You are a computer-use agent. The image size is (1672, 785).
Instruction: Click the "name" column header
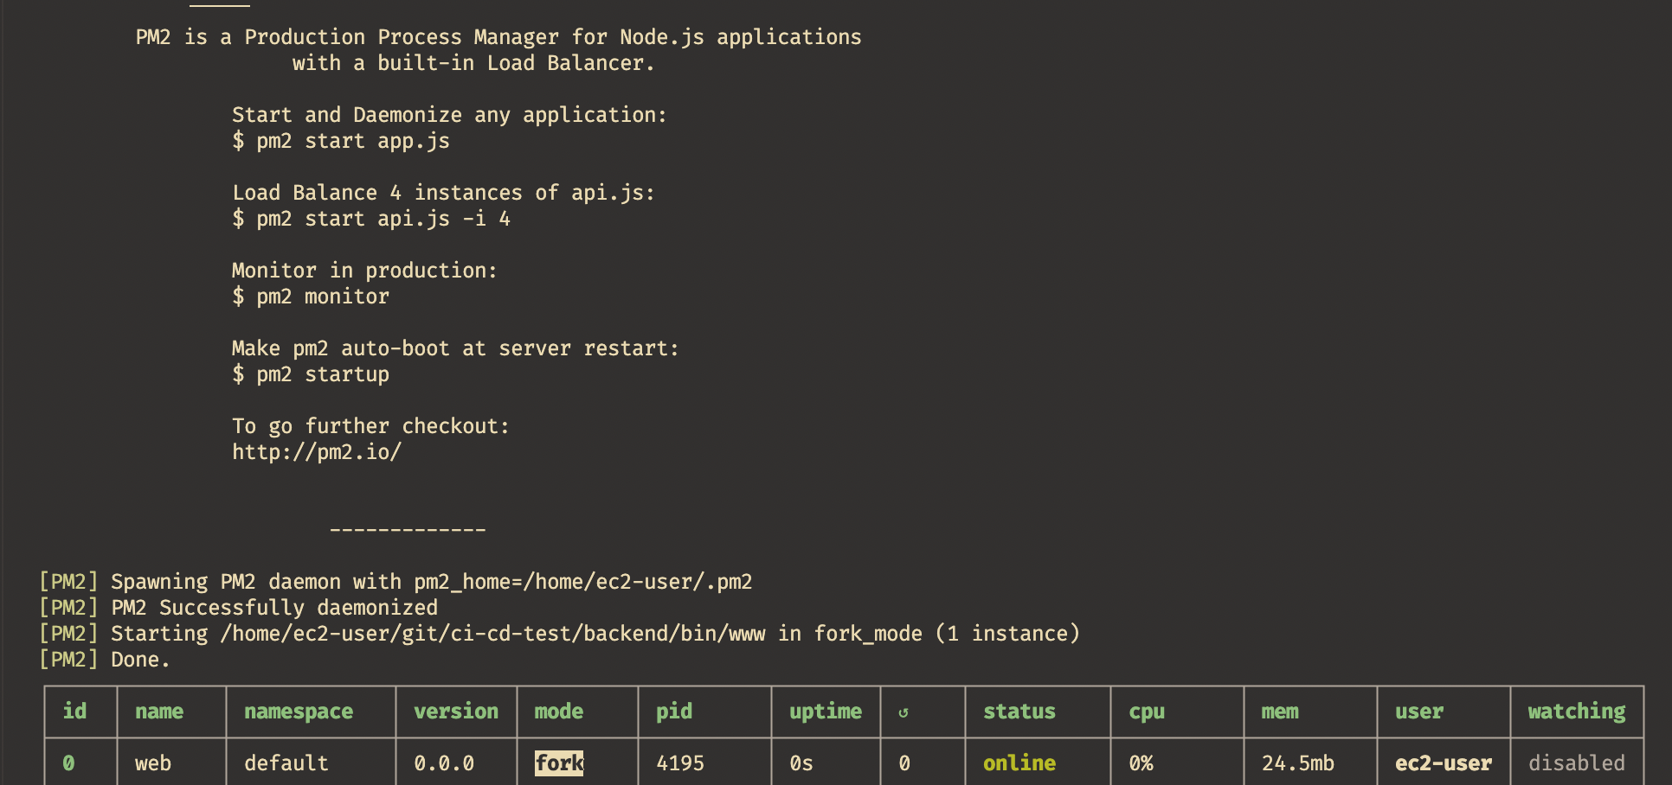159,712
